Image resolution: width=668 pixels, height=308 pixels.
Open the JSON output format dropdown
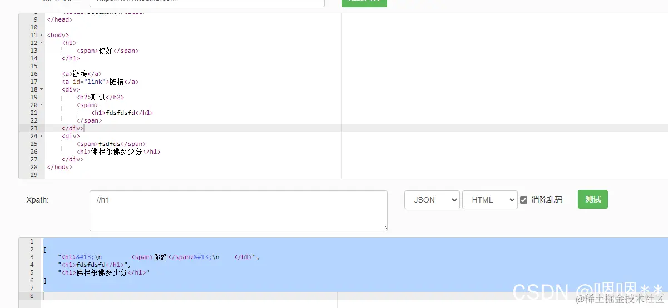[432, 200]
